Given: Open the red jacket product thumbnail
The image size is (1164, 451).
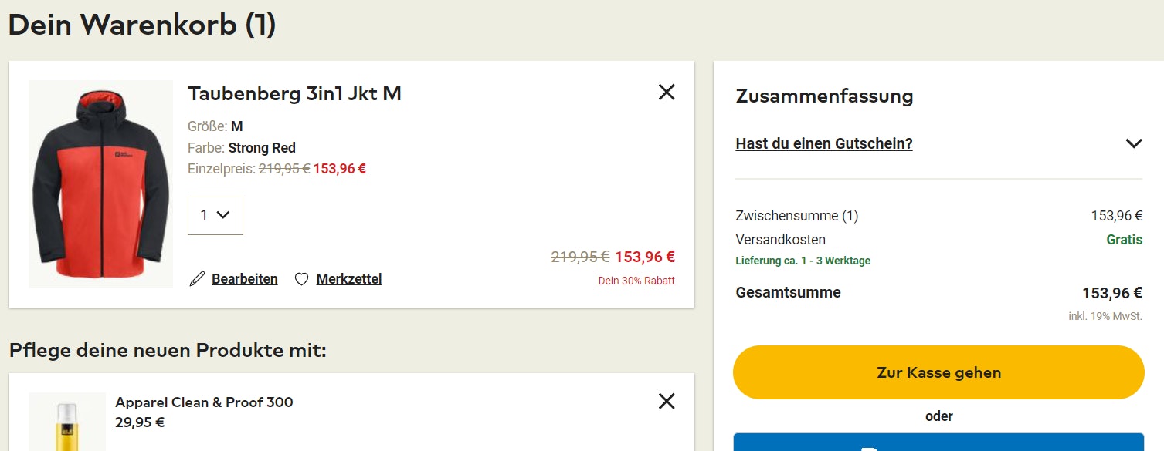Looking at the screenshot, I should 100,183.
